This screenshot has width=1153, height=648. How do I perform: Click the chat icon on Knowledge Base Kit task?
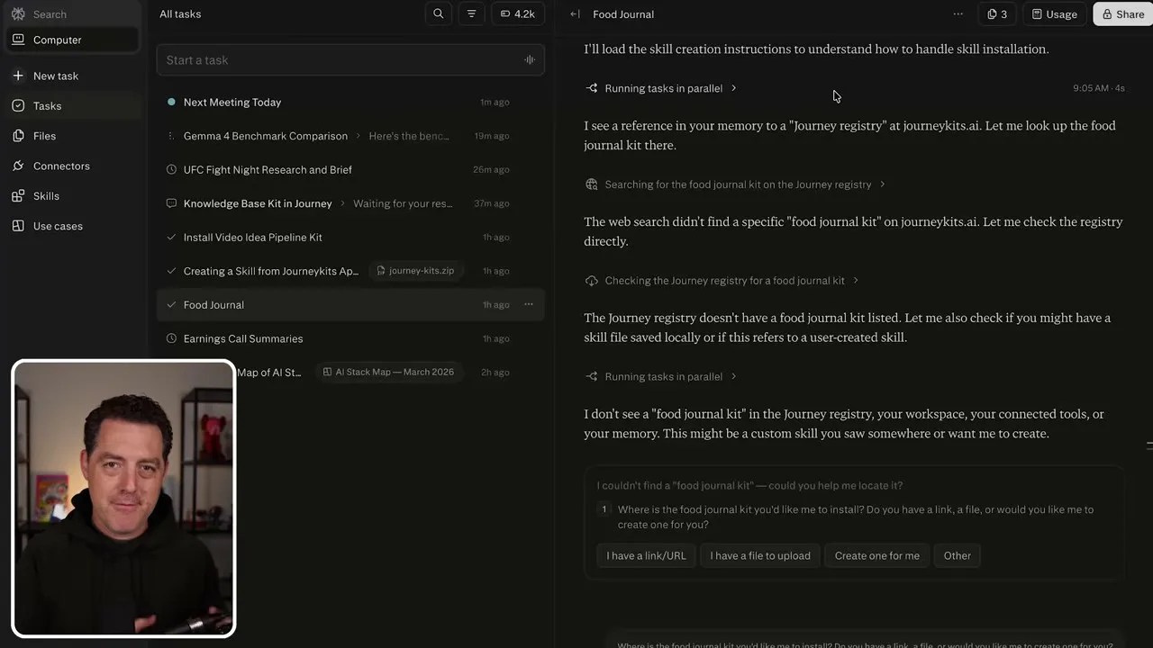pyautogui.click(x=171, y=203)
